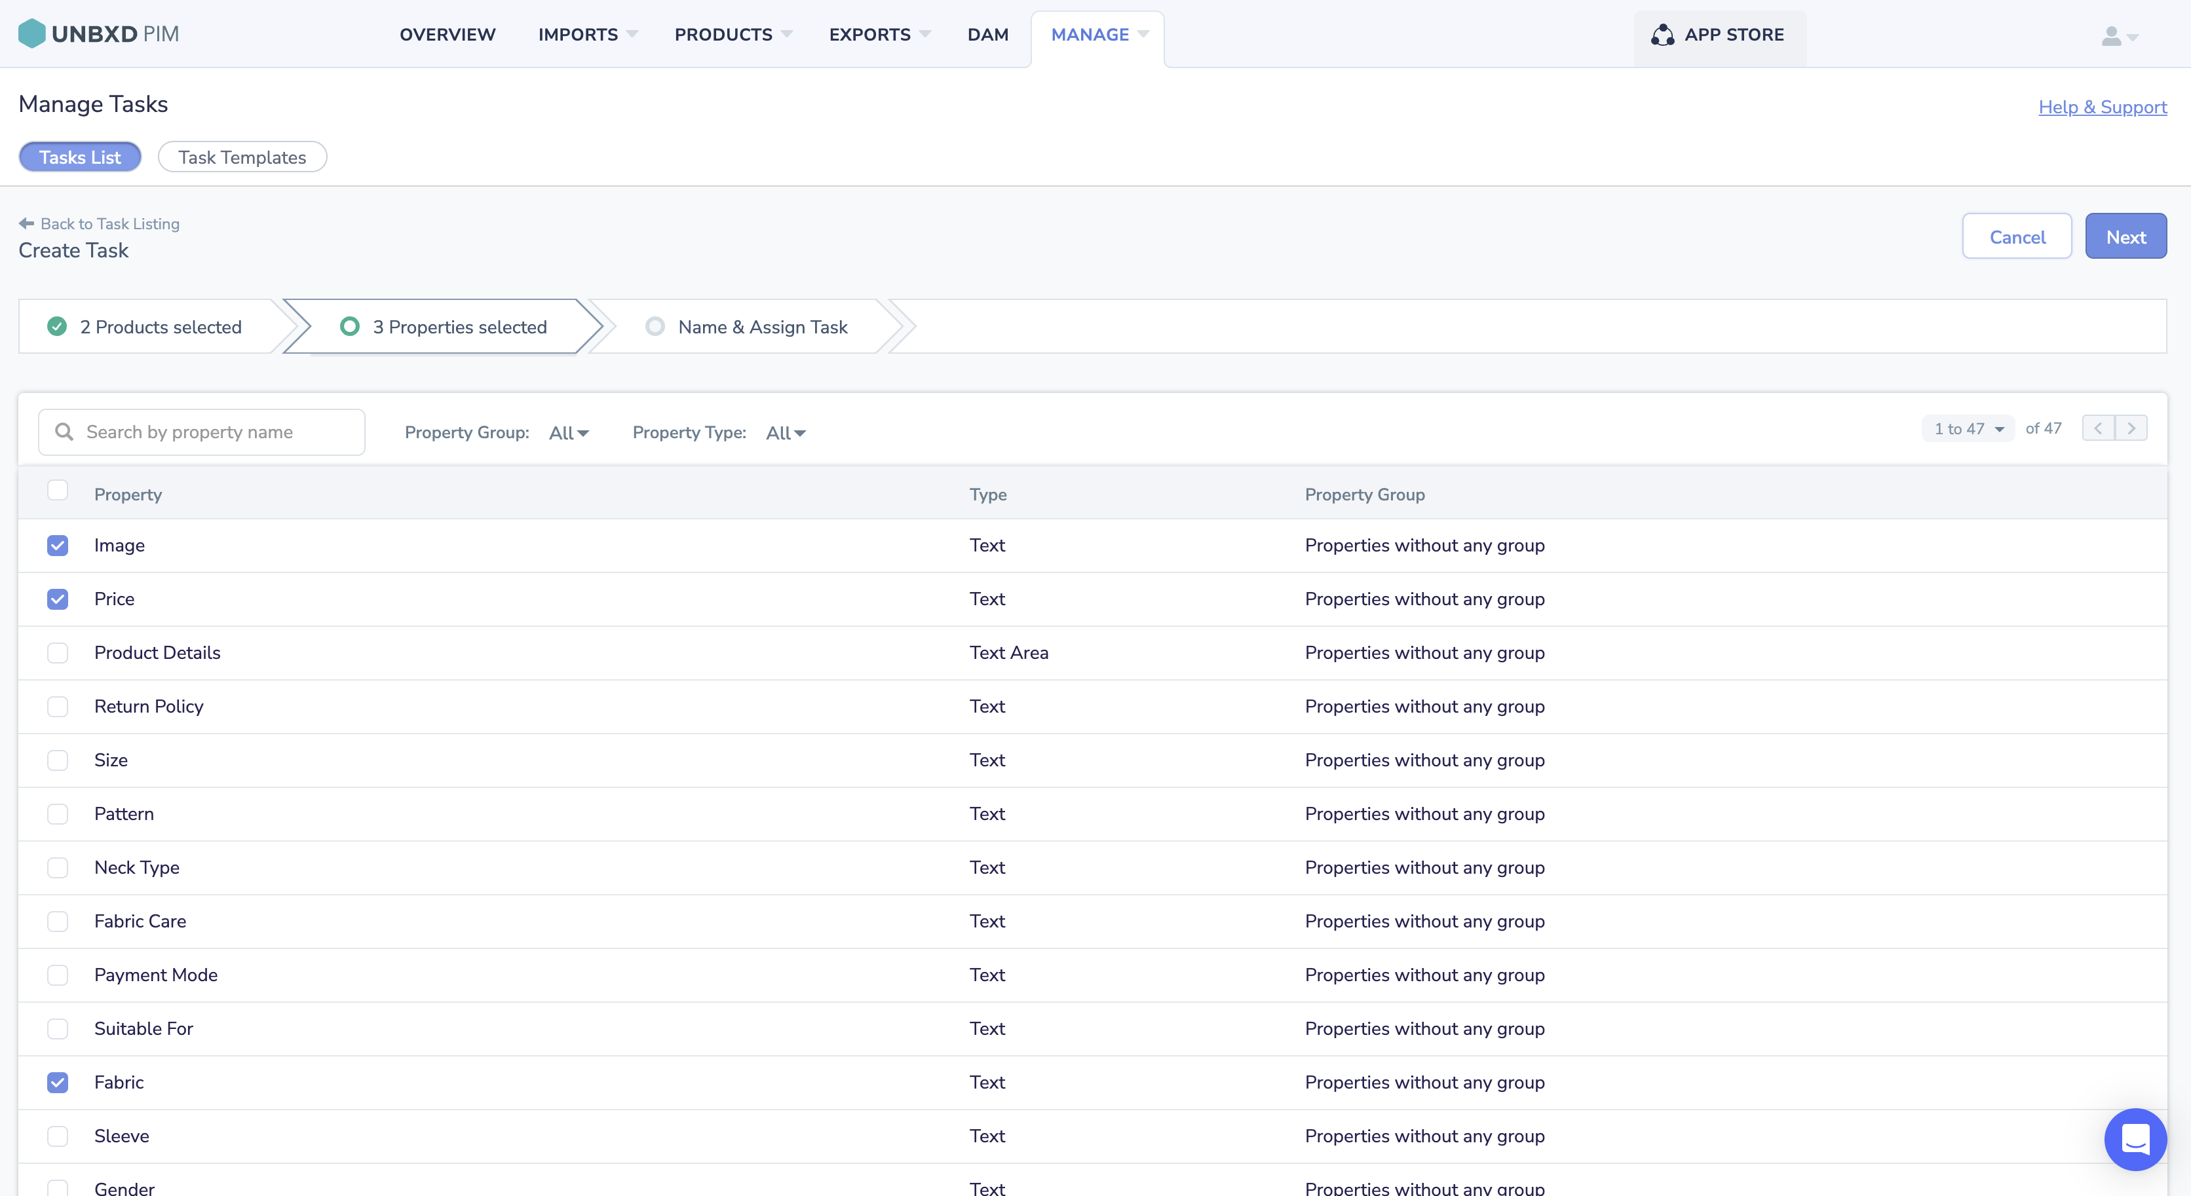Click the back arrow icon by Task Listing
Image resolution: width=2191 pixels, height=1196 pixels.
[26, 223]
